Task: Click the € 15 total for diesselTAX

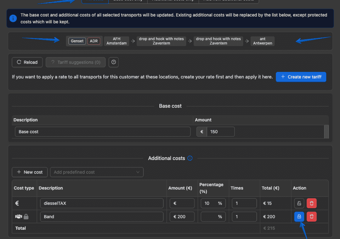Action: (267, 203)
